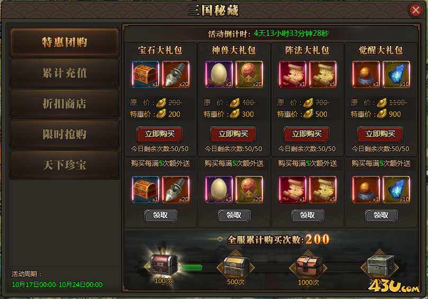Screen dimensions: 428x299
Task: Select the 限时抢购 tab
Action: tap(65, 134)
